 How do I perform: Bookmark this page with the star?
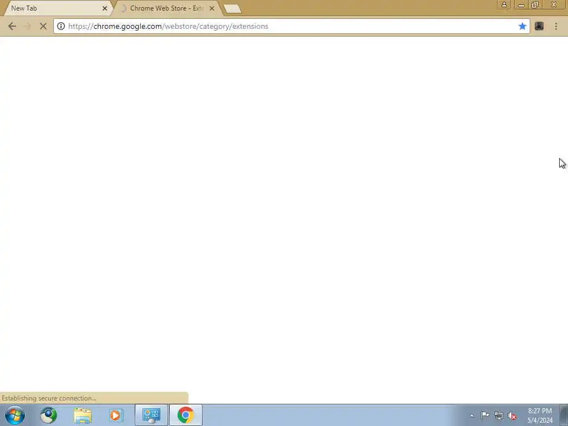522,26
